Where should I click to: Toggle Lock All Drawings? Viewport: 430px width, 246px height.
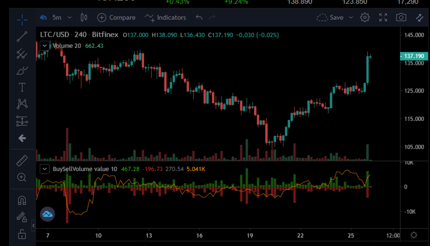(x=22, y=234)
